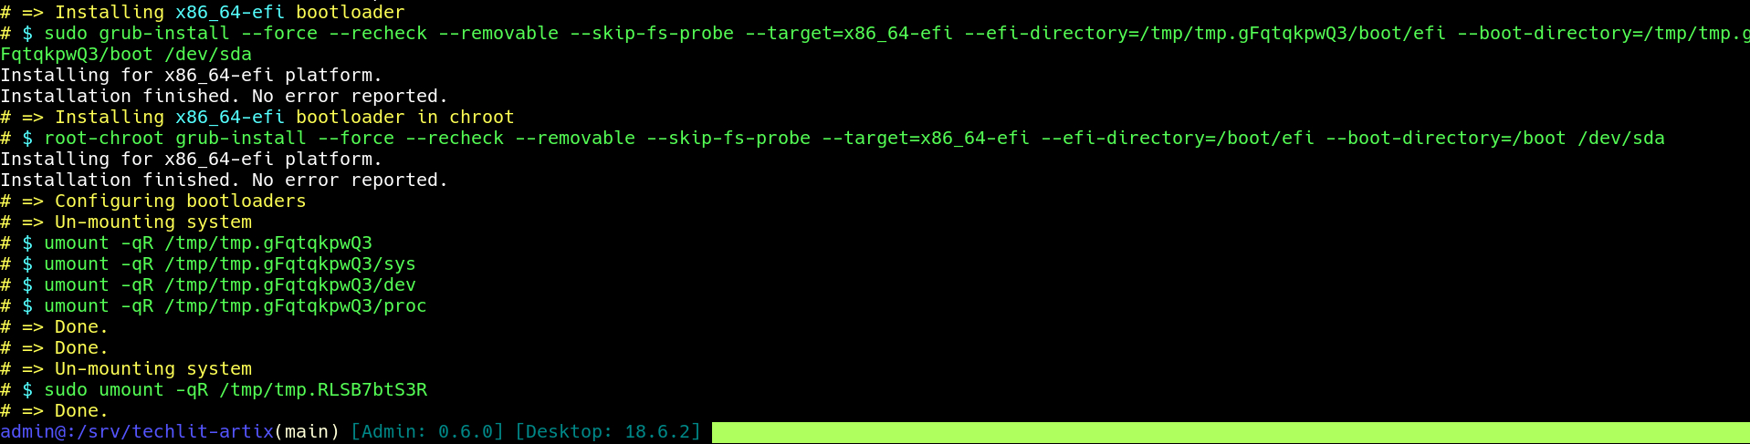Image resolution: width=1750 pixels, height=444 pixels.
Task: Click the /dev/sda text on wrapped line
Action: point(208,55)
